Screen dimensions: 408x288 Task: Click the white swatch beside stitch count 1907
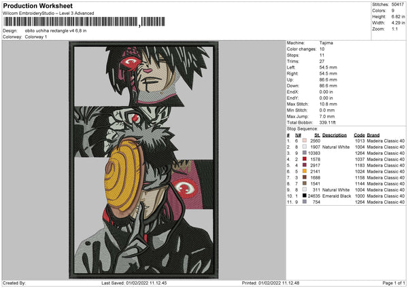(x=305, y=147)
